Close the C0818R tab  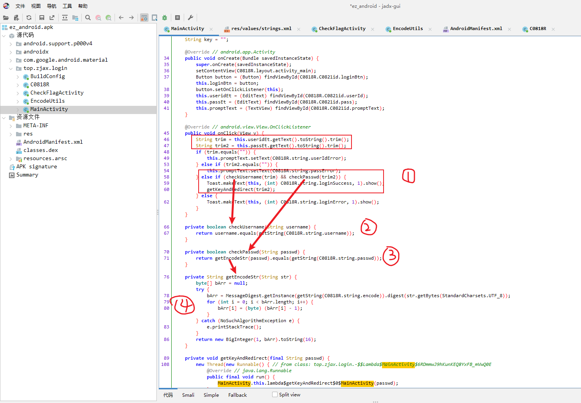point(553,29)
